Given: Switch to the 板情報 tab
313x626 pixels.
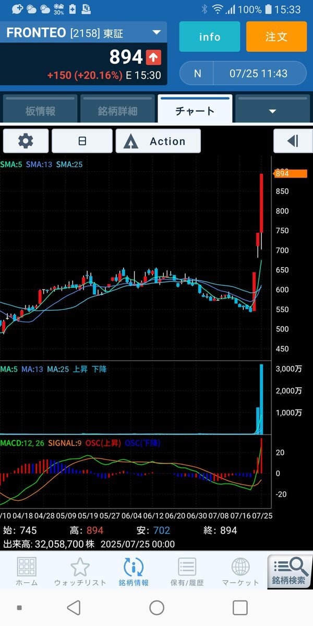Looking at the screenshot, I should (40, 110).
